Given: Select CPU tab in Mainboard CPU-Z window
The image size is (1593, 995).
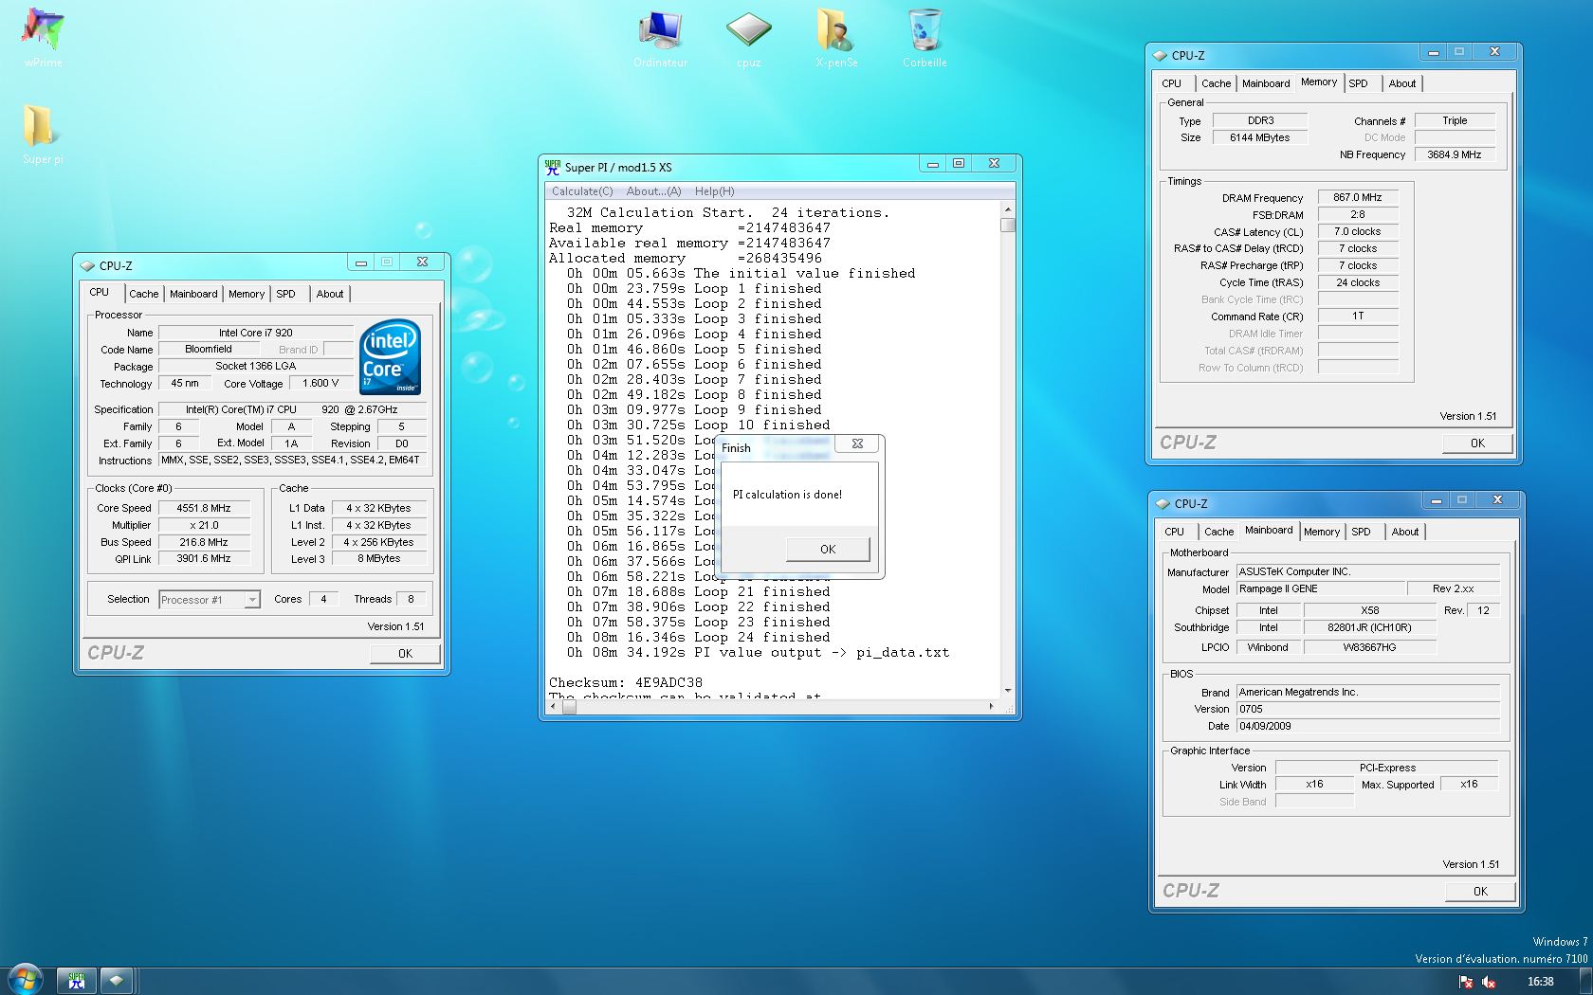Looking at the screenshot, I should pyautogui.click(x=1175, y=532).
